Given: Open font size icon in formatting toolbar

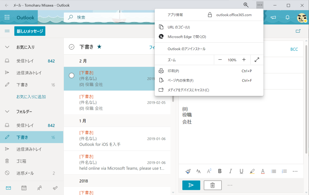Looking at the screenshot, I should click(198, 171).
